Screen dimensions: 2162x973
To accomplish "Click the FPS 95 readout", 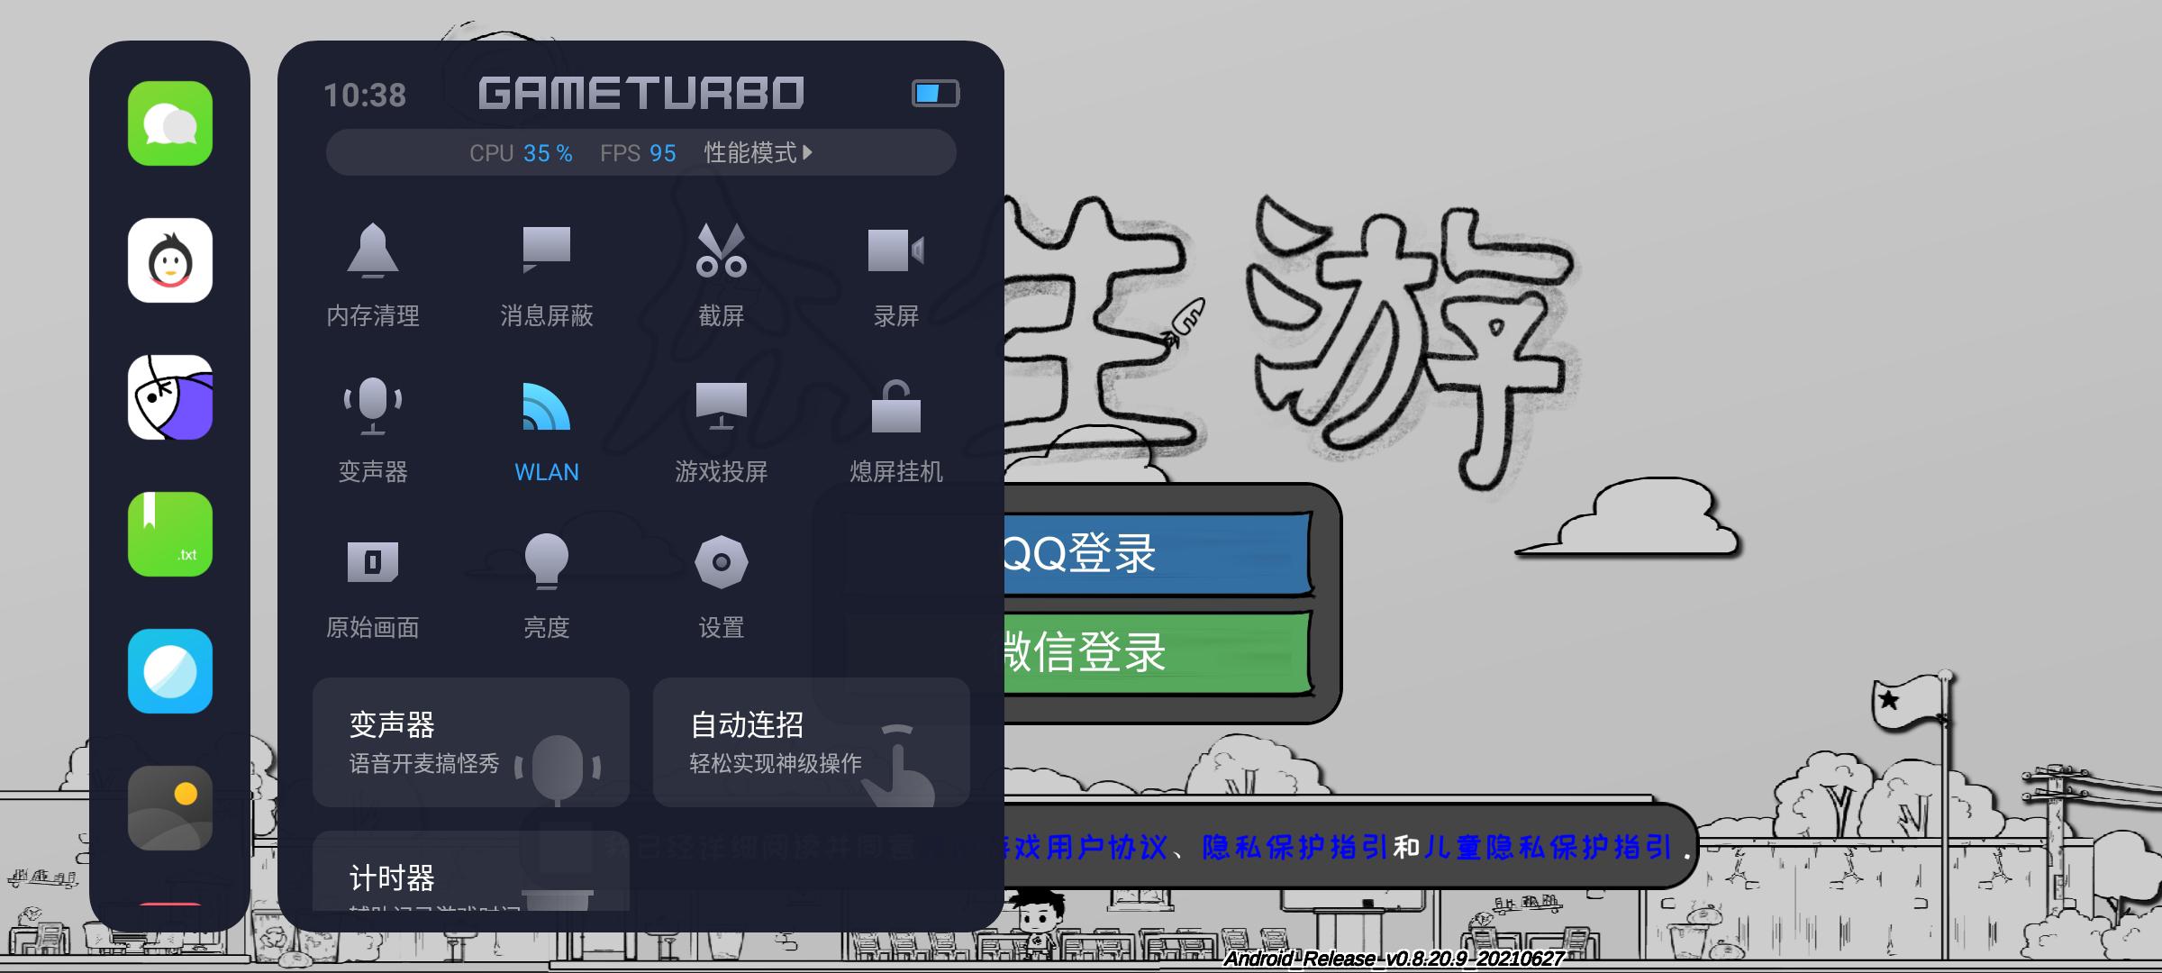I will [x=638, y=153].
